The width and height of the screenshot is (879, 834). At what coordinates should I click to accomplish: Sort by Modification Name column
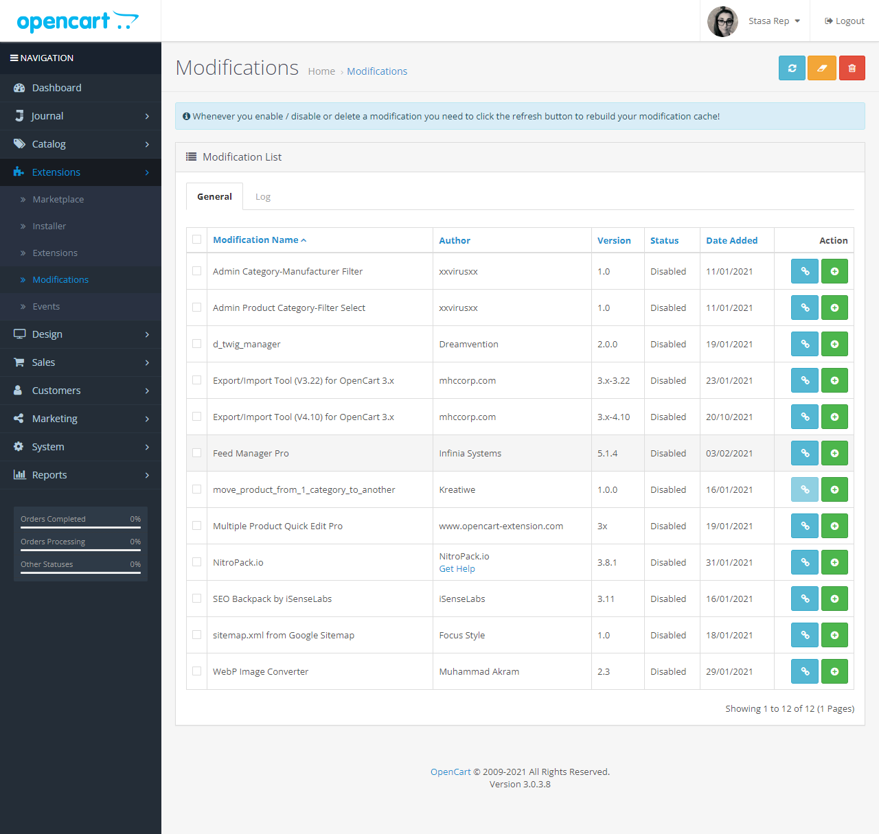coord(260,240)
